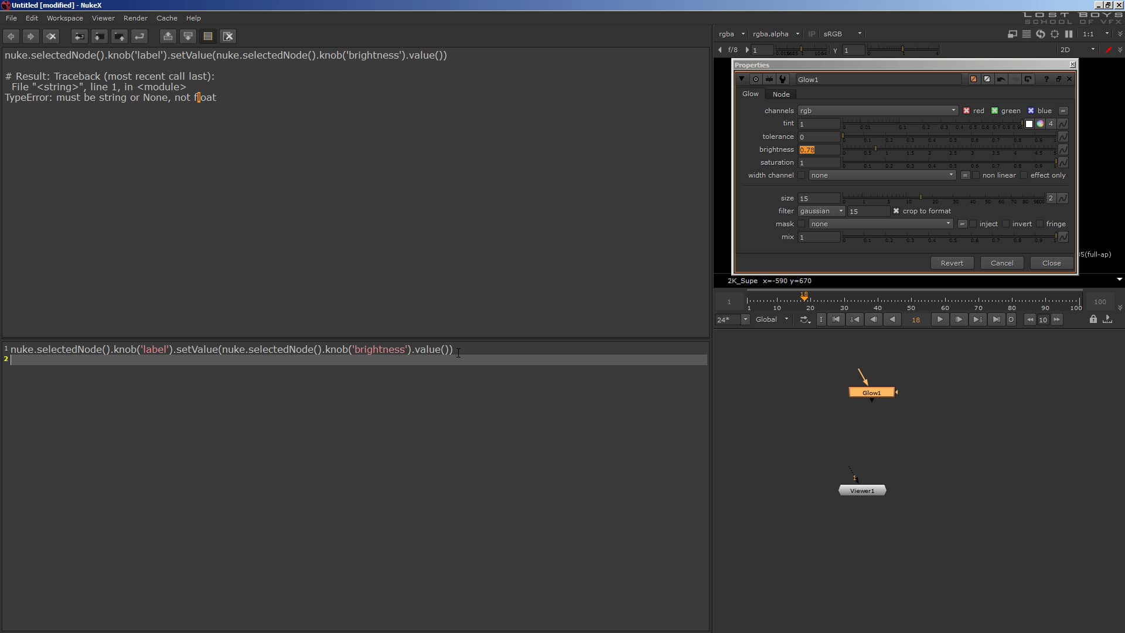Open the Cache menu
This screenshot has height=633, width=1125.
tap(167, 18)
